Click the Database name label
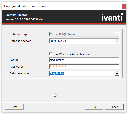Image resolution: width=128 pixels, height=114 pixels. (x=20, y=73)
